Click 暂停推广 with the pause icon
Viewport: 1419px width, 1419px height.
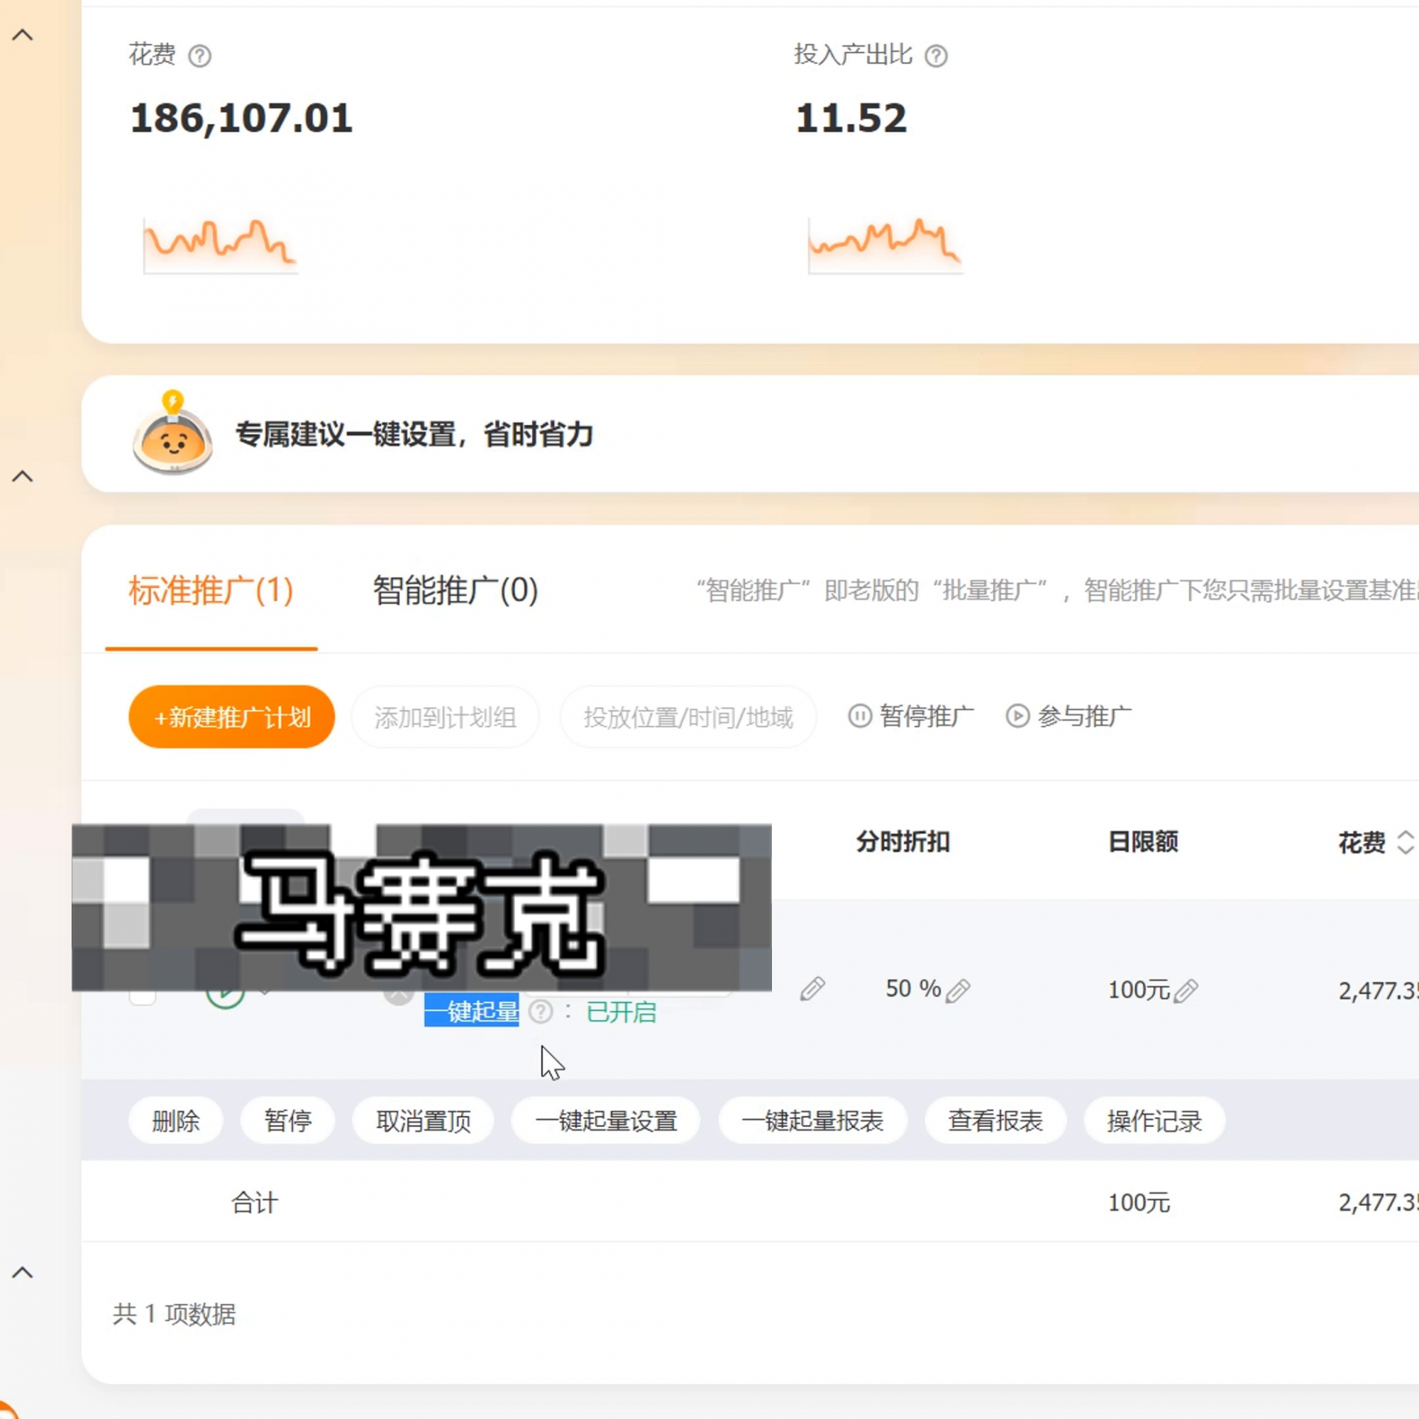(912, 715)
